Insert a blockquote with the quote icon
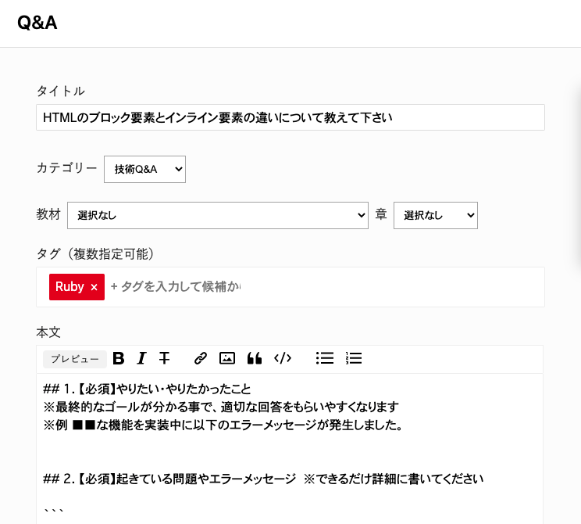This screenshot has width=581, height=524. click(255, 358)
